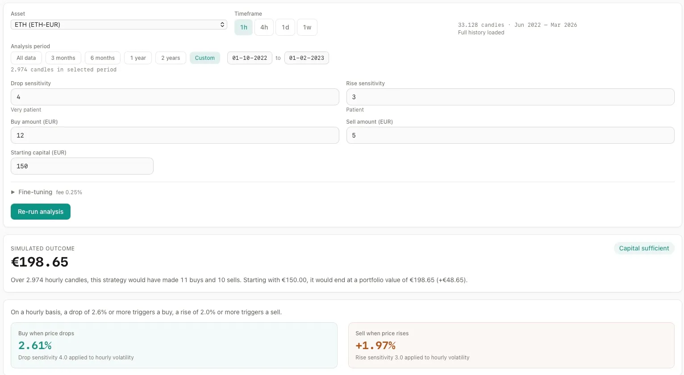Switch to the 4h timeframe
The height and width of the screenshot is (375, 684).
(264, 27)
